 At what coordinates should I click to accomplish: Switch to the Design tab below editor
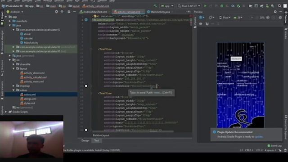85,141
